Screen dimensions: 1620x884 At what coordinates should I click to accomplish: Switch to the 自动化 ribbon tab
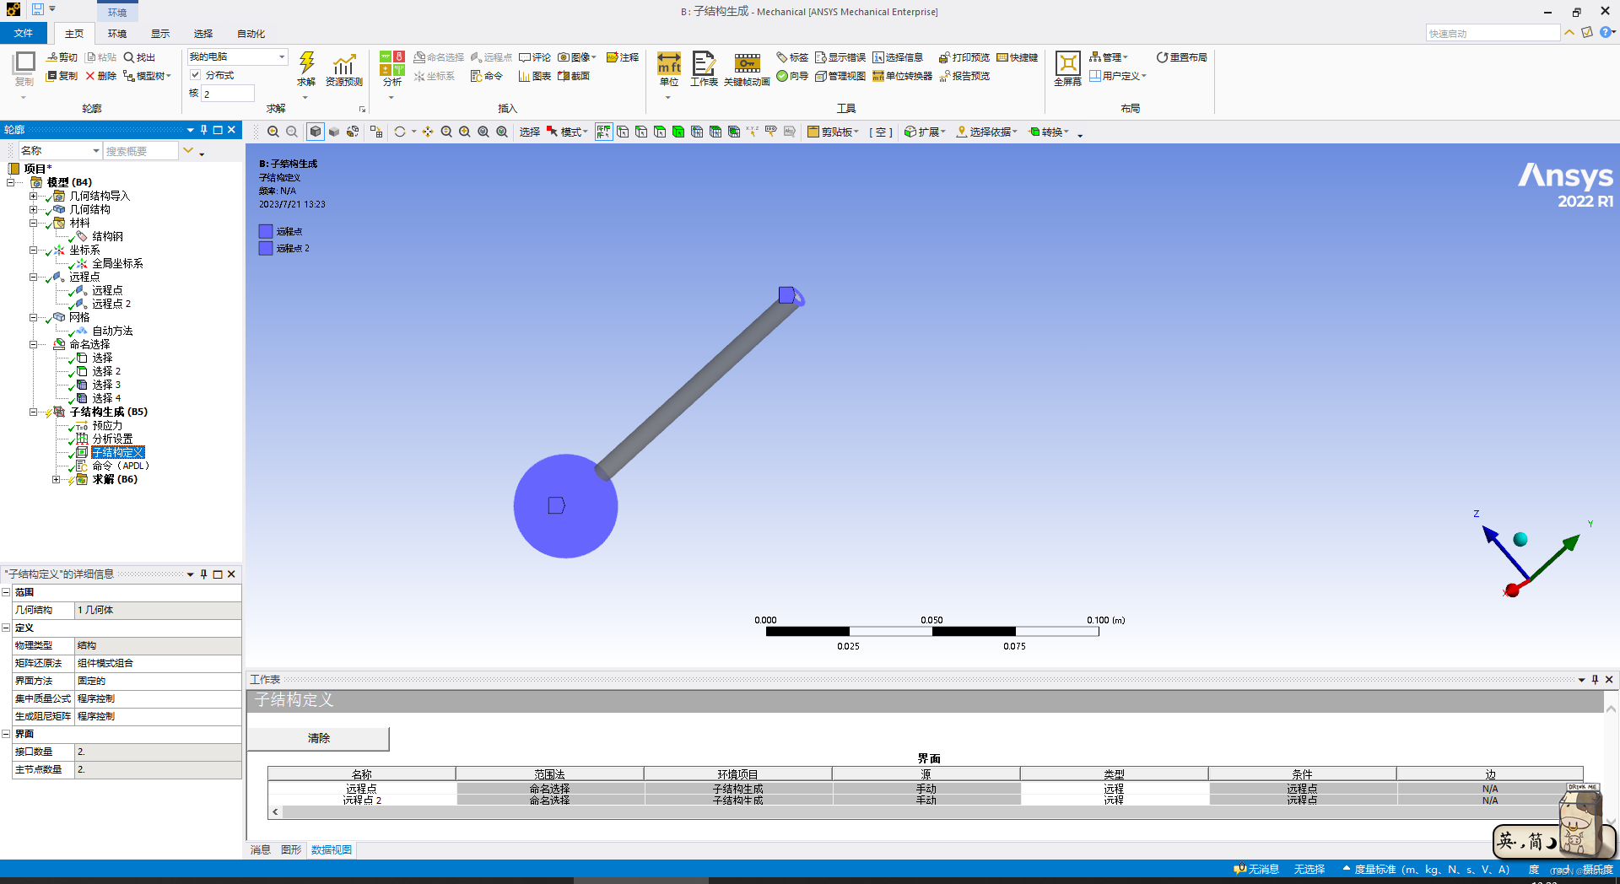[250, 34]
